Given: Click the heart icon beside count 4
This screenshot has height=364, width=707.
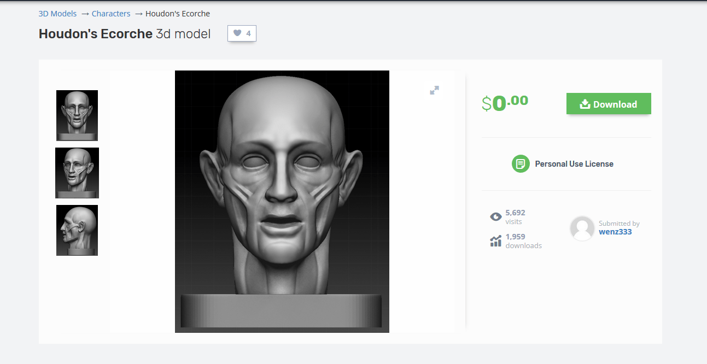Looking at the screenshot, I should tap(237, 33).
